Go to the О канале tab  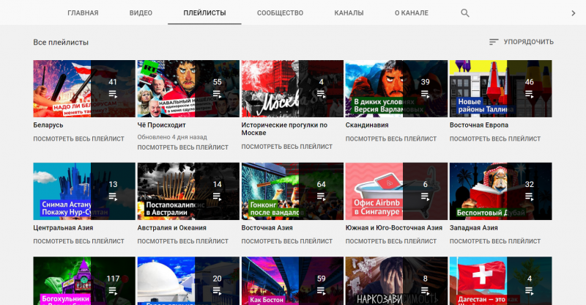[x=412, y=12]
